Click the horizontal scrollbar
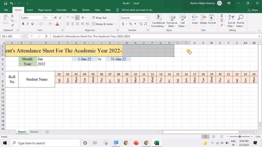 (x=201, y=132)
